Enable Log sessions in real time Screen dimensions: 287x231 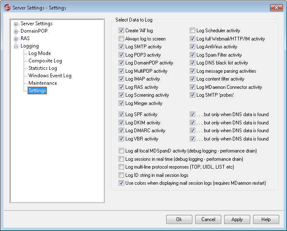click(x=121, y=159)
